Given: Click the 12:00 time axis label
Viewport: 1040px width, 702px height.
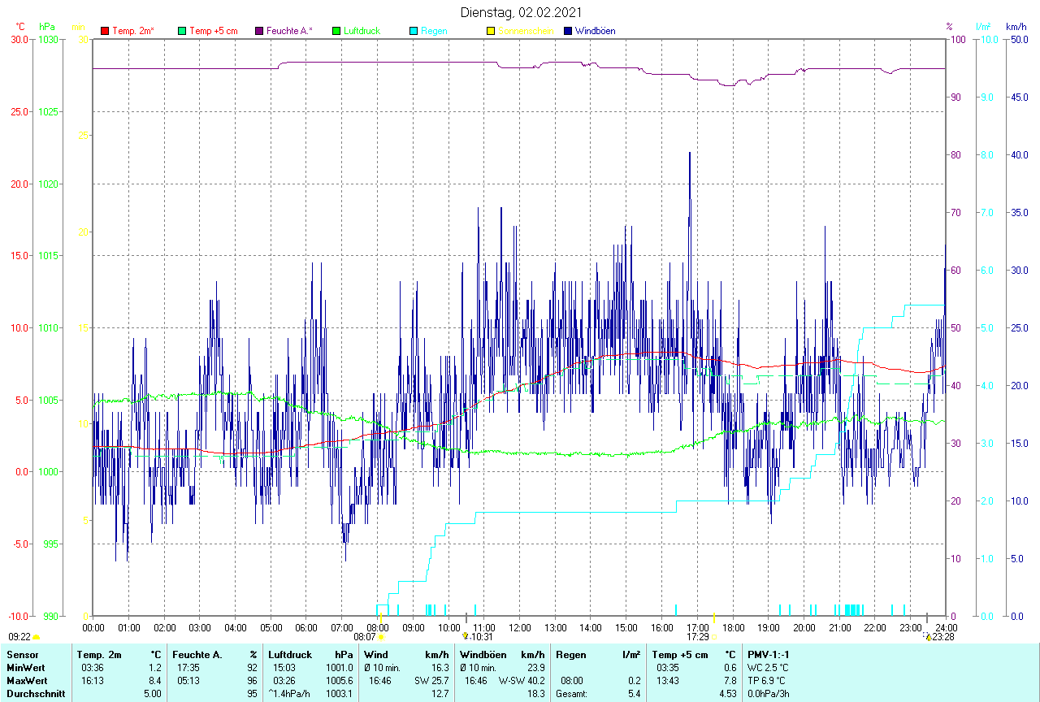Looking at the screenshot, I should click(x=520, y=628).
